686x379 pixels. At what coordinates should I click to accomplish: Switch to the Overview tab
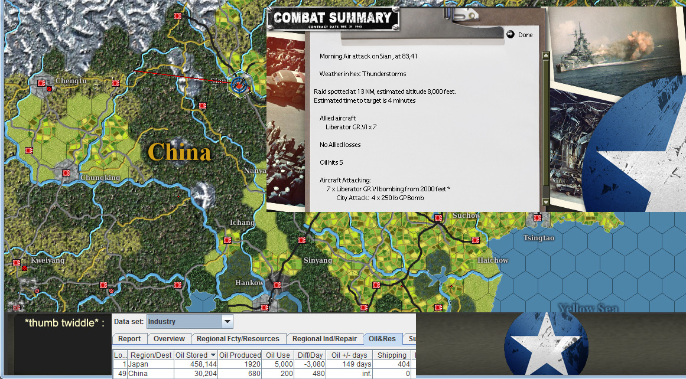point(169,339)
